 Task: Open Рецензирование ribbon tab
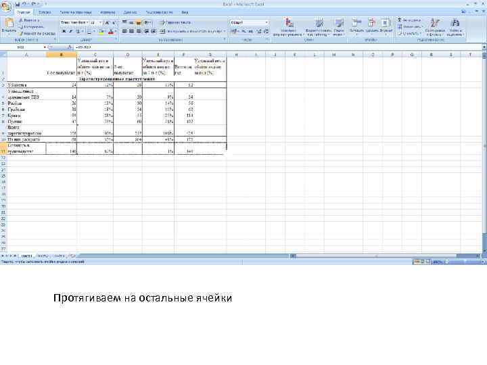pyautogui.click(x=160, y=12)
